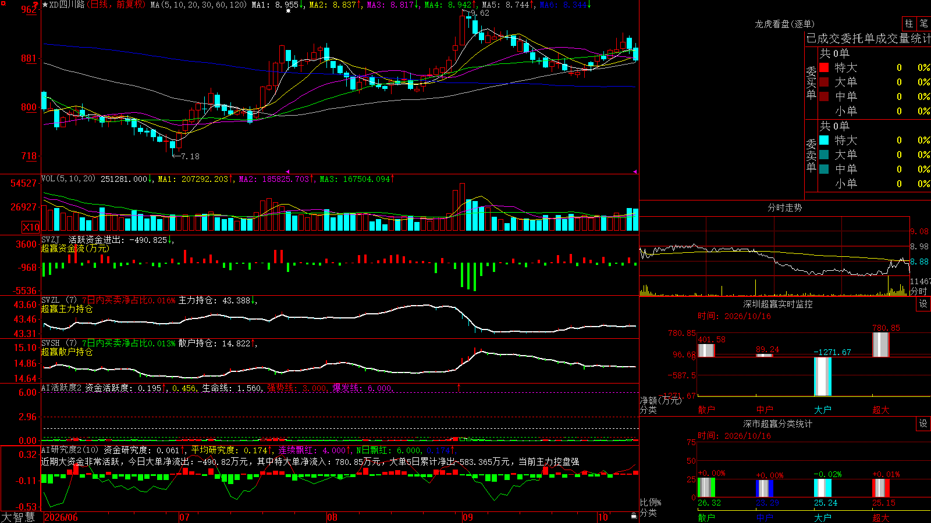
Task: Click the 7.18 low price label
Action: click(x=190, y=156)
